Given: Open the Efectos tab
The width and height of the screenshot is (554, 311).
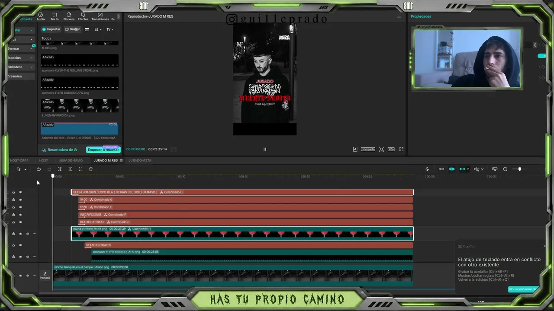Looking at the screenshot, I should click(83, 16).
